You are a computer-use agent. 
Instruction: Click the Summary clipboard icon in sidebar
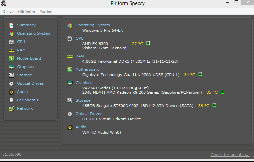(11, 25)
